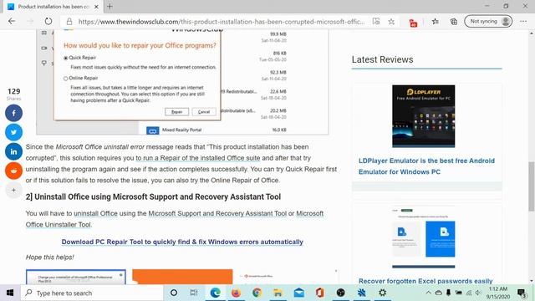This screenshot has width=535, height=301.
Task: Open the orange related article thumbnail
Action: [182, 277]
